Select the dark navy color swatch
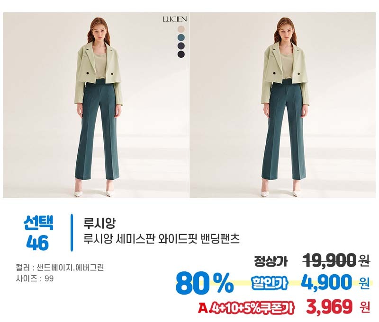This screenshot has width=379, height=322. [181, 46]
